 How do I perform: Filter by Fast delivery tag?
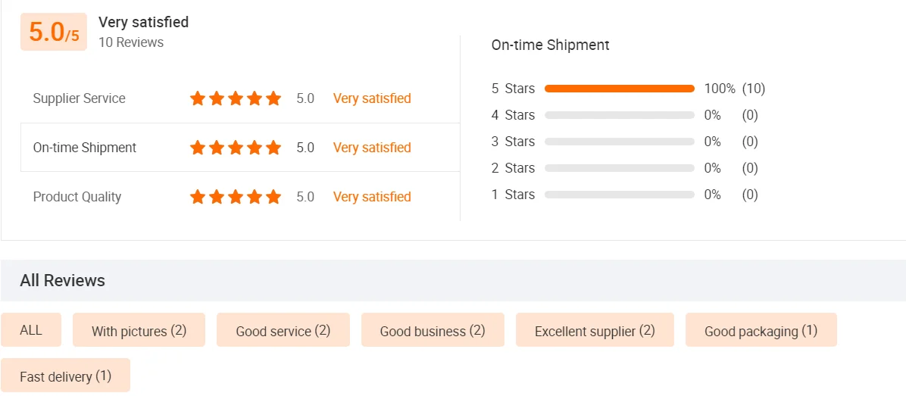tap(66, 376)
